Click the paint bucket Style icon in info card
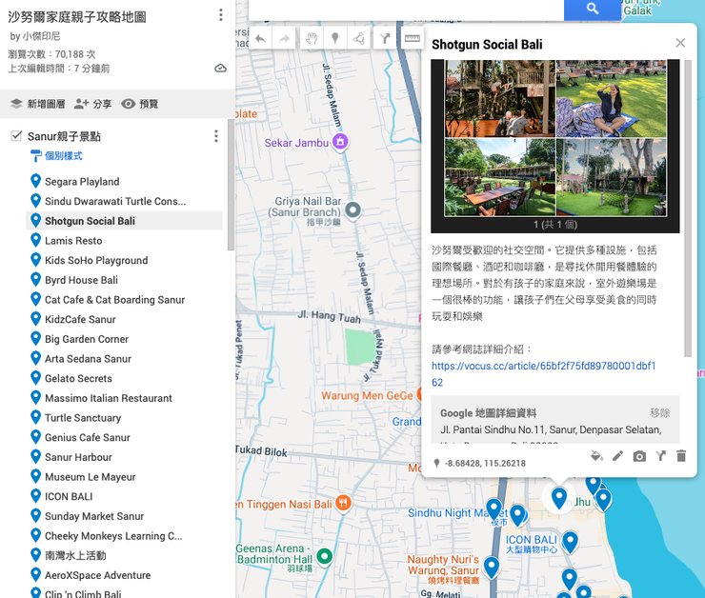 tap(596, 456)
